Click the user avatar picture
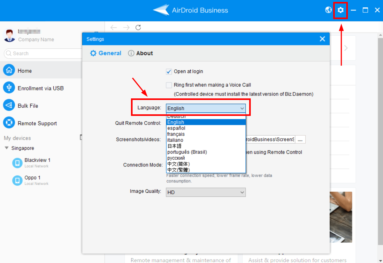Image resolution: width=383 pixels, height=263 pixels. click(10, 35)
